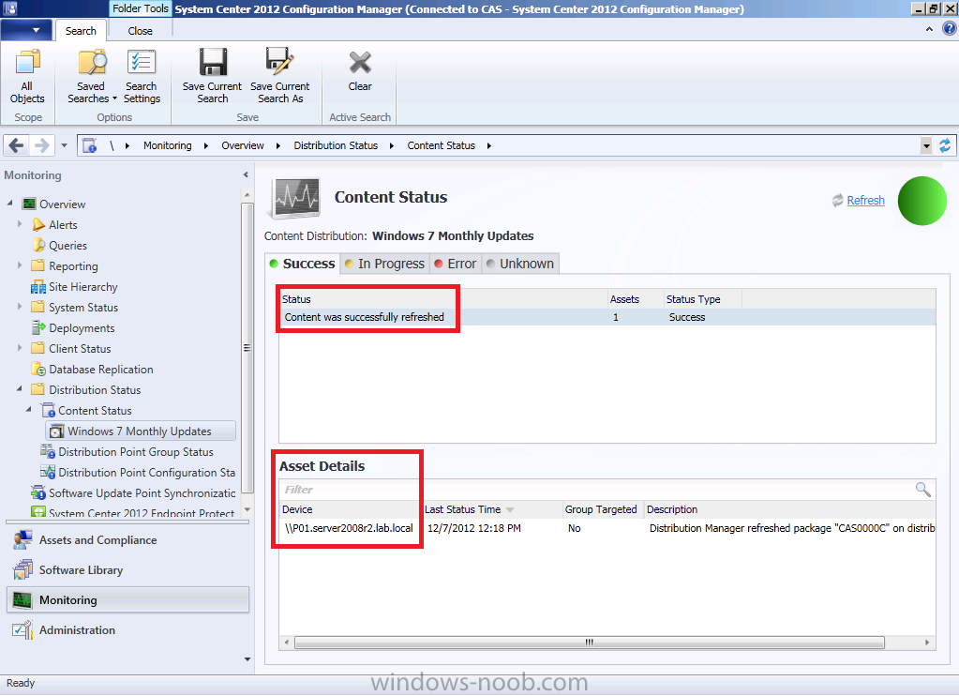Switch to the Unknown tab

pos(520,264)
